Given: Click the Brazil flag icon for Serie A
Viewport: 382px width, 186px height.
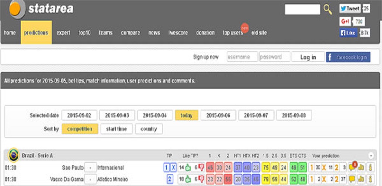Looking at the screenshot, I should point(14,154).
